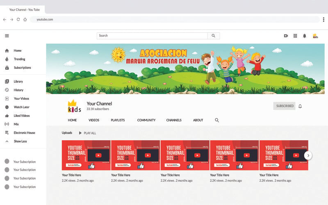Open the third video thumbnail in Uploads
This screenshot has width=328, height=205.
(x=185, y=155)
